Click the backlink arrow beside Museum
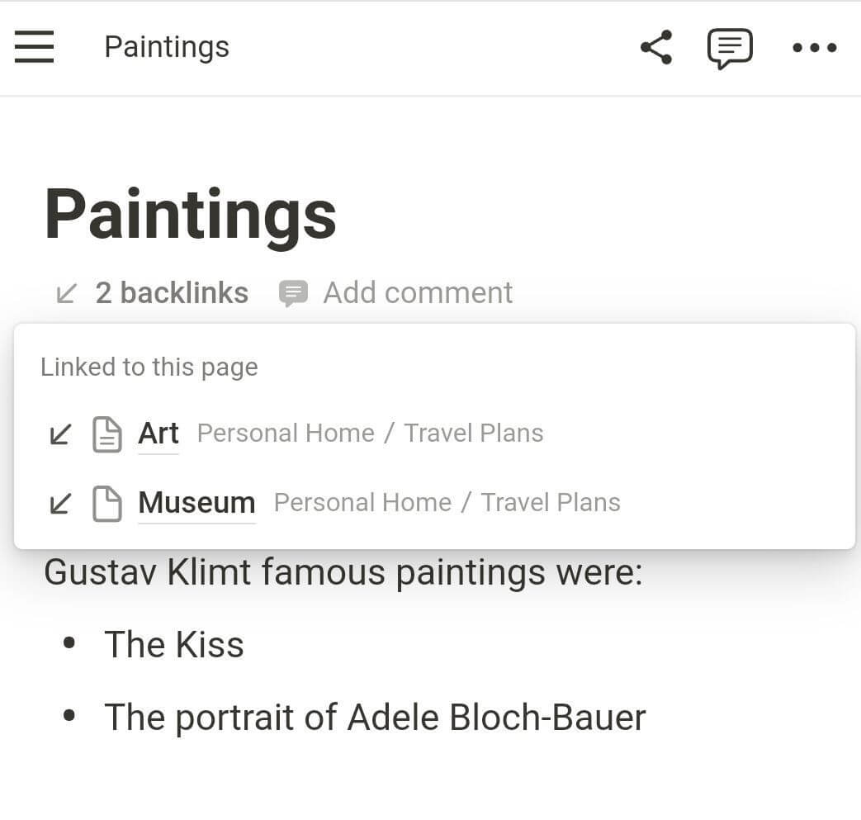861x820 pixels. point(60,503)
